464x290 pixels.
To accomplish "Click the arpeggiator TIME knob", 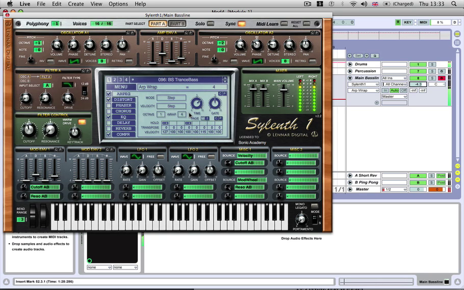I will click(197, 103).
